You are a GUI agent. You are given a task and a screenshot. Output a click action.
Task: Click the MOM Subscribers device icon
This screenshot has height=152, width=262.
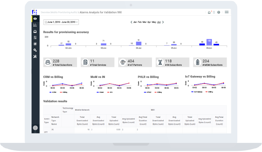pos(198,62)
